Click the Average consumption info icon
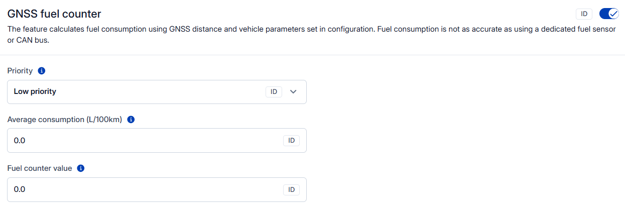Screen dimensions: 625x208 coord(131,120)
